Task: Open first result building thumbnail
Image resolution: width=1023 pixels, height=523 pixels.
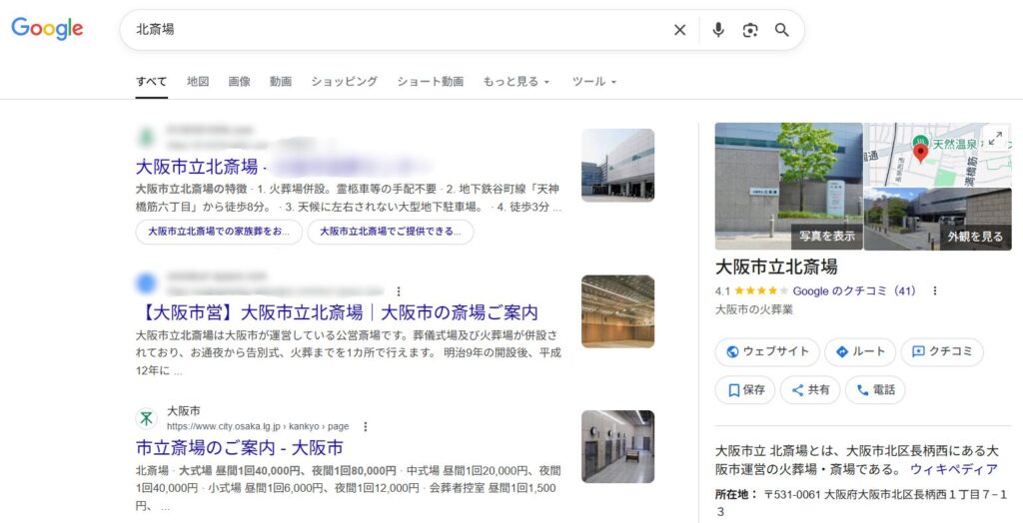Action: [x=617, y=165]
